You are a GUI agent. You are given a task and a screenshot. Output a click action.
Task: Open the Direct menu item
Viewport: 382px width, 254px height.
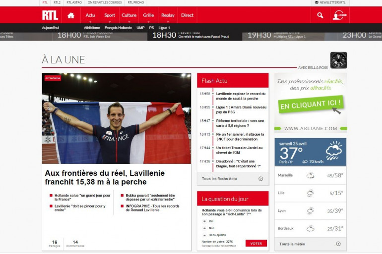(x=187, y=15)
